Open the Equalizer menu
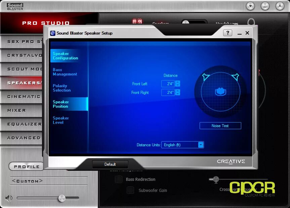This screenshot has height=208, width=290. click(x=22, y=124)
